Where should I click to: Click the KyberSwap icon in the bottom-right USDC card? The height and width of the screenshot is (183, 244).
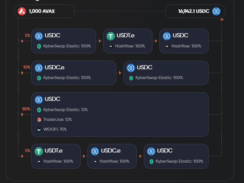point(151,162)
